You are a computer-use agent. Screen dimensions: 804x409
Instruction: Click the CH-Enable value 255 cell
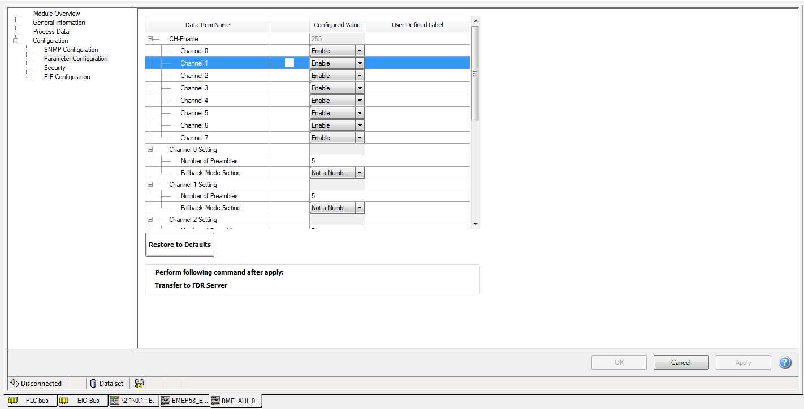click(x=337, y=39)
